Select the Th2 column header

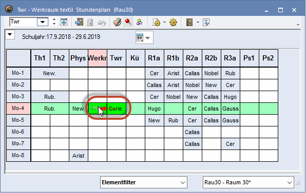point(59,58)
